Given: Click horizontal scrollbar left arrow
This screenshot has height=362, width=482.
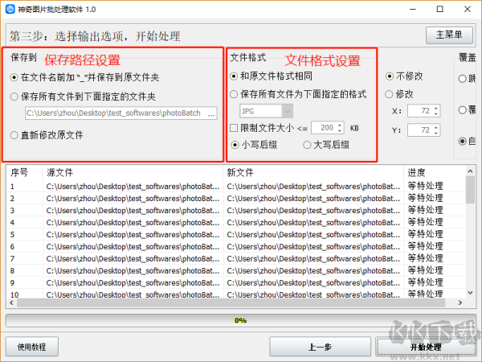Looking at the screenshot, I should click(12, 303).
